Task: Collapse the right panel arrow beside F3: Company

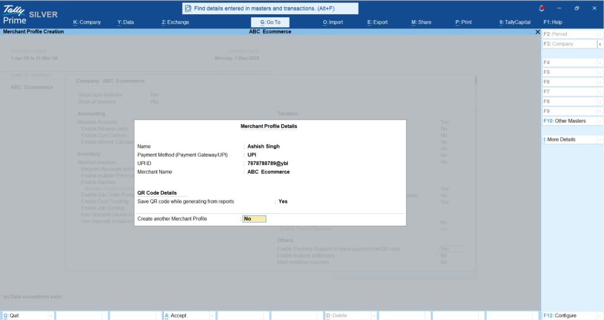Action: click(600, 44)
